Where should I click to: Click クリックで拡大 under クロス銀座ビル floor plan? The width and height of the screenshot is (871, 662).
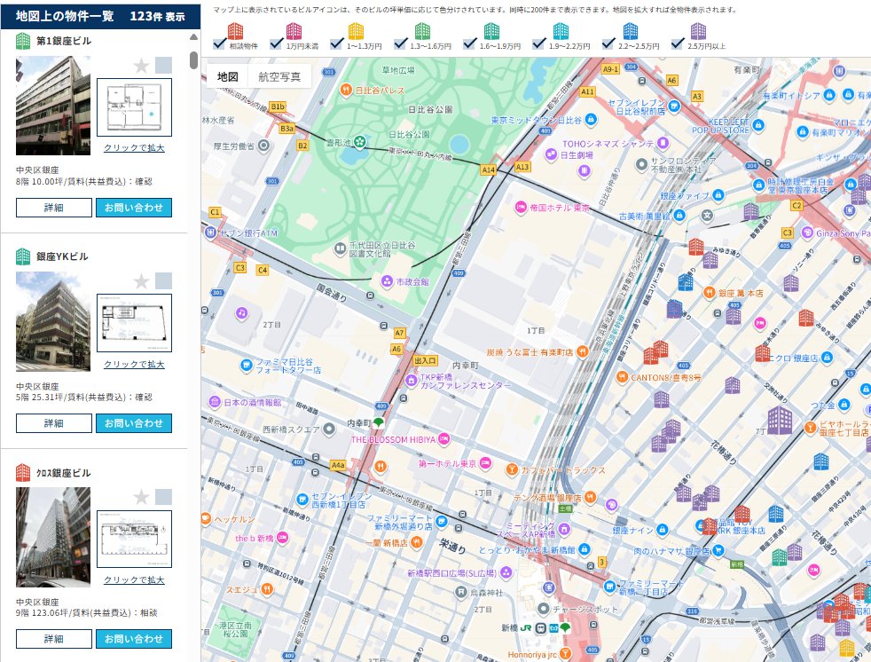click(134, 579)
